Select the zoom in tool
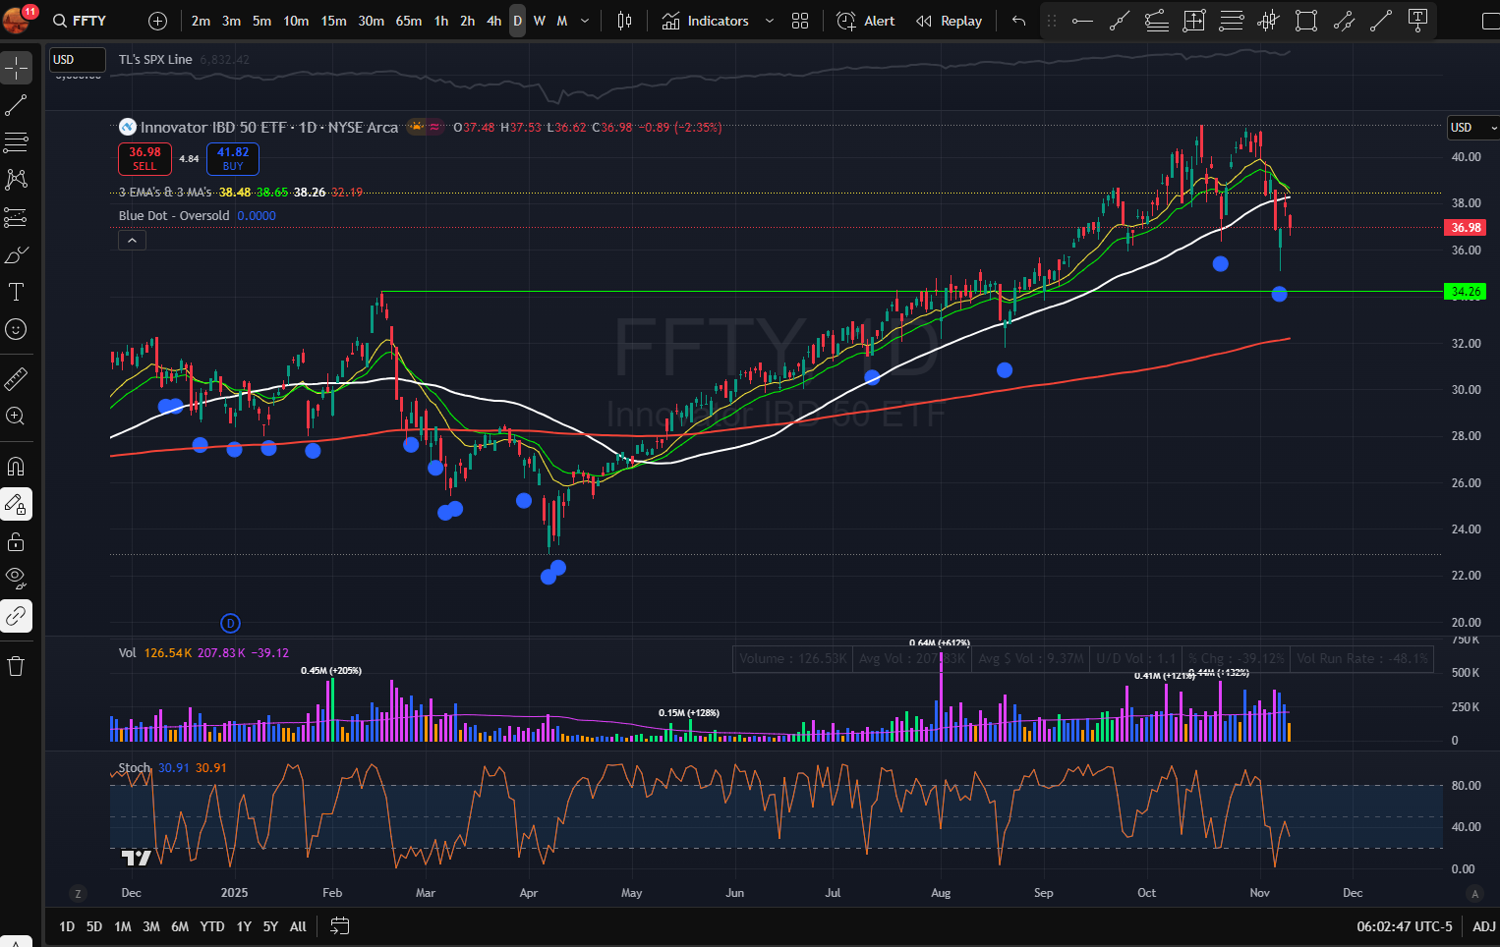 (x=16, y=416)
